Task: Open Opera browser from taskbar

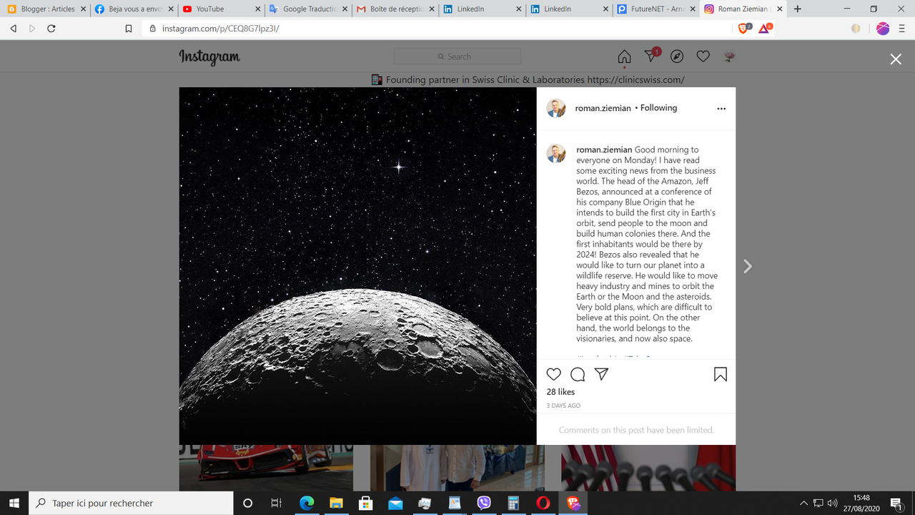Action: 543,503
